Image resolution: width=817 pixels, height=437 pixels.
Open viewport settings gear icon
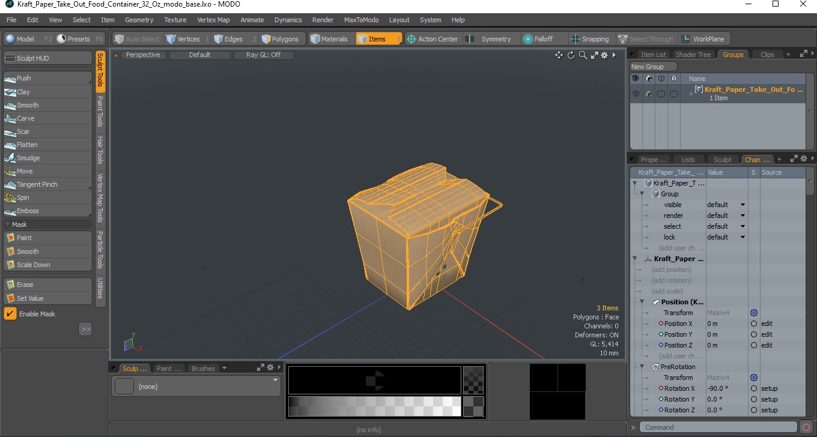(x=604, y=55)
